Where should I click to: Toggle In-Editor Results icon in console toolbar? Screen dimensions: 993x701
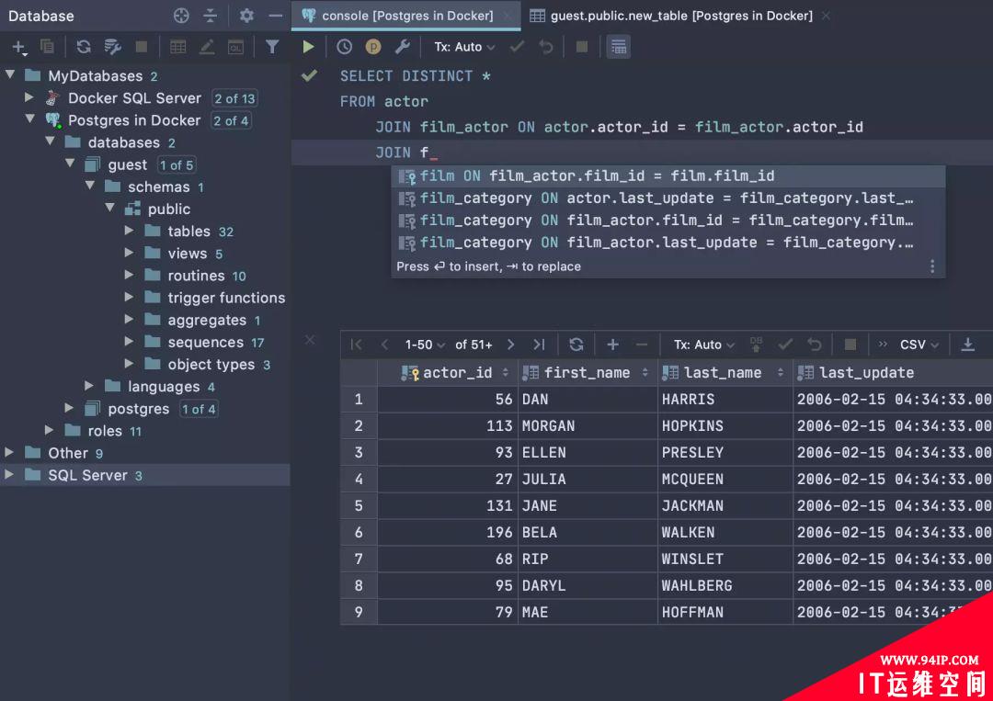[619, 47]
